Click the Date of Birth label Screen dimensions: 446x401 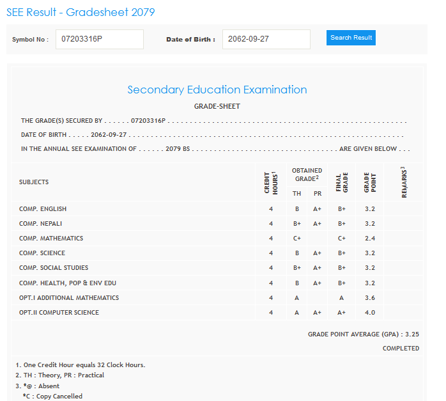pos(190,40)
